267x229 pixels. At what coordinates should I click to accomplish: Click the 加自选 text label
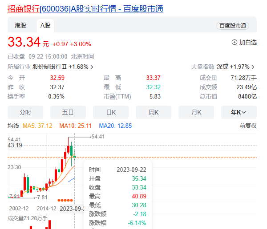[x=248, y=42]
